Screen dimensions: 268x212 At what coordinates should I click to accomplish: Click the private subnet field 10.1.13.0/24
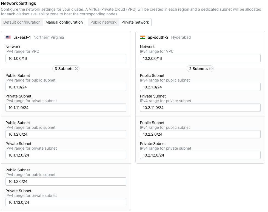66,202
